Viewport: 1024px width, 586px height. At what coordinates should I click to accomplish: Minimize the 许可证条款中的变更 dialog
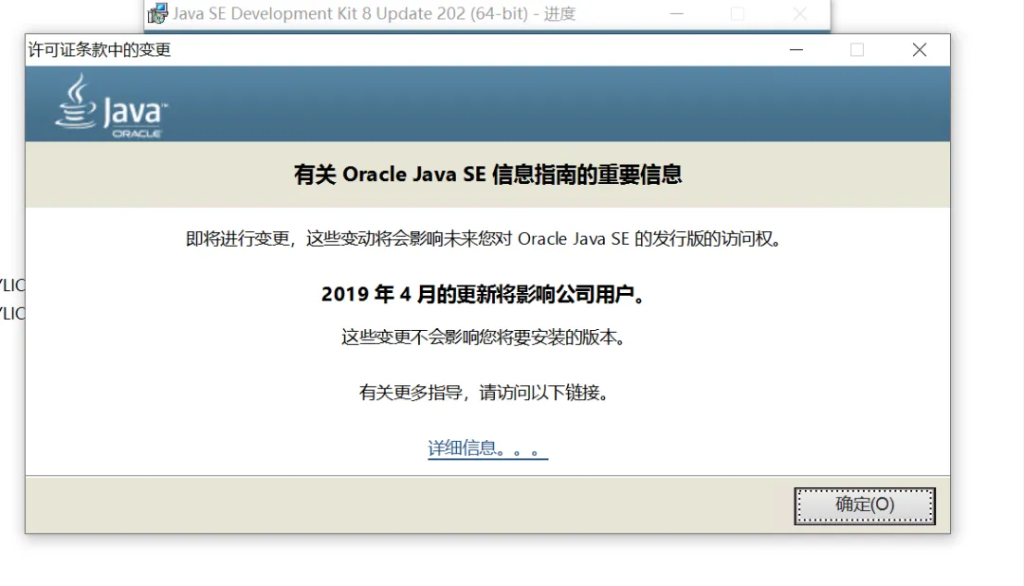click(796, 49)
